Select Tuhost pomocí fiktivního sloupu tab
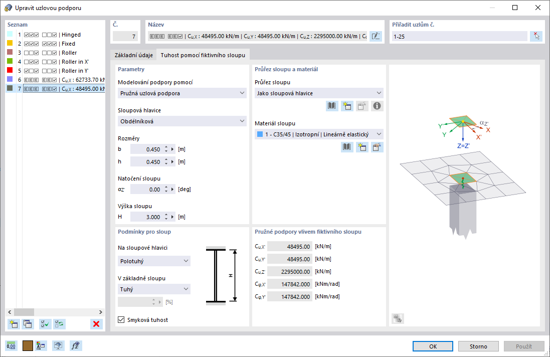This screenshot has height=357, width=550. point(203,55)
